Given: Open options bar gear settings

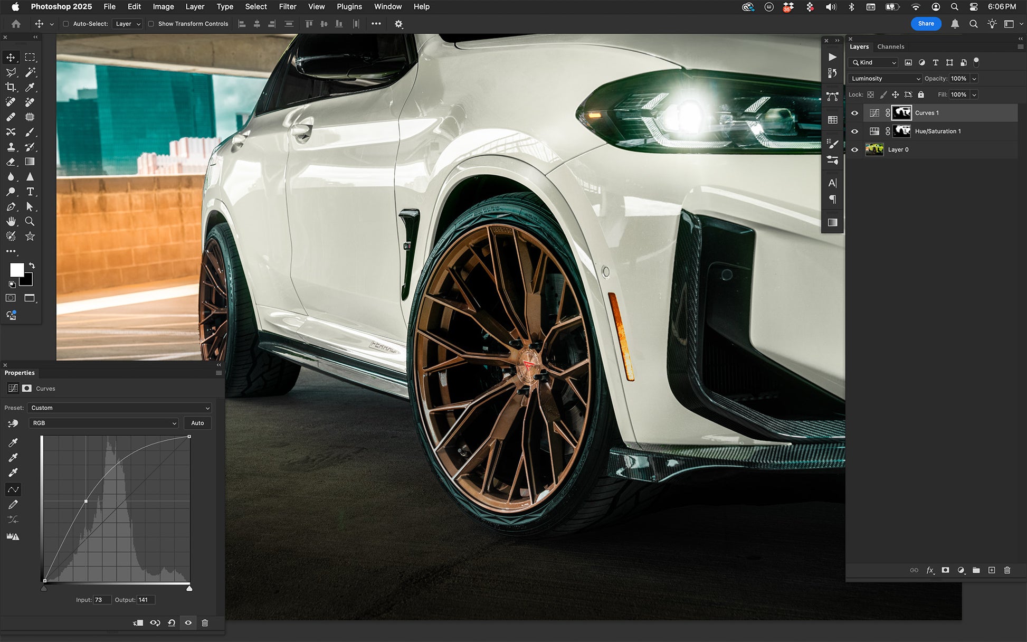Looking at the screenshot, I should tap(398, 24).
